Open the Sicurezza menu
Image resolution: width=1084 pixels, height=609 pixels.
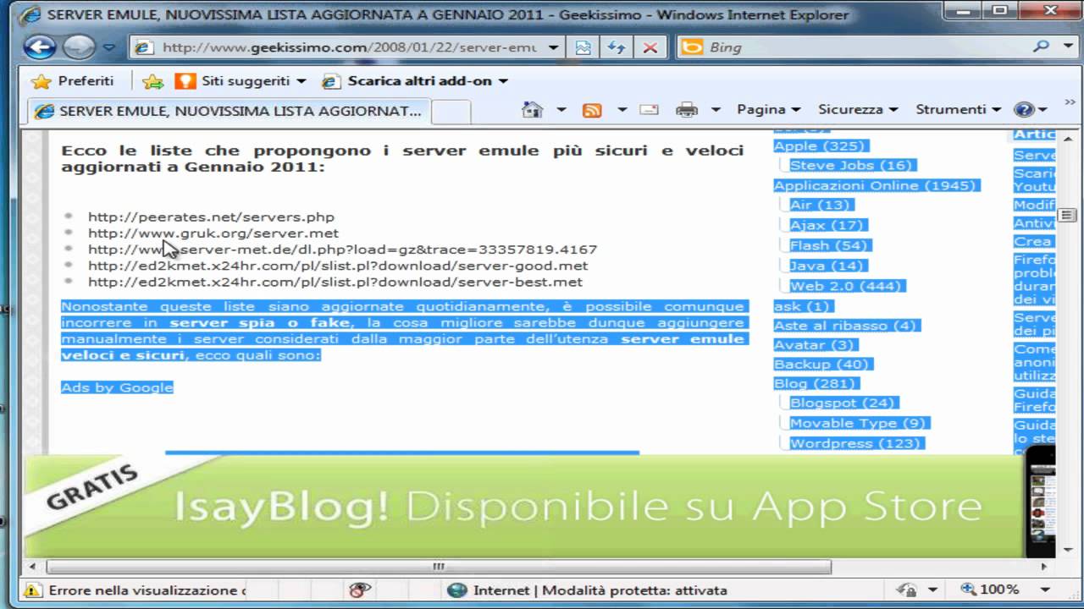tap(858, 110)
